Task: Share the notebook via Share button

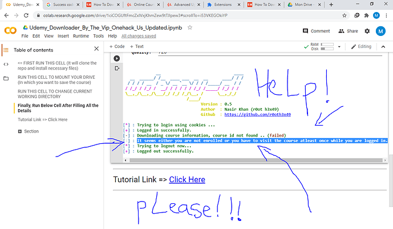Action: [348, 31]
